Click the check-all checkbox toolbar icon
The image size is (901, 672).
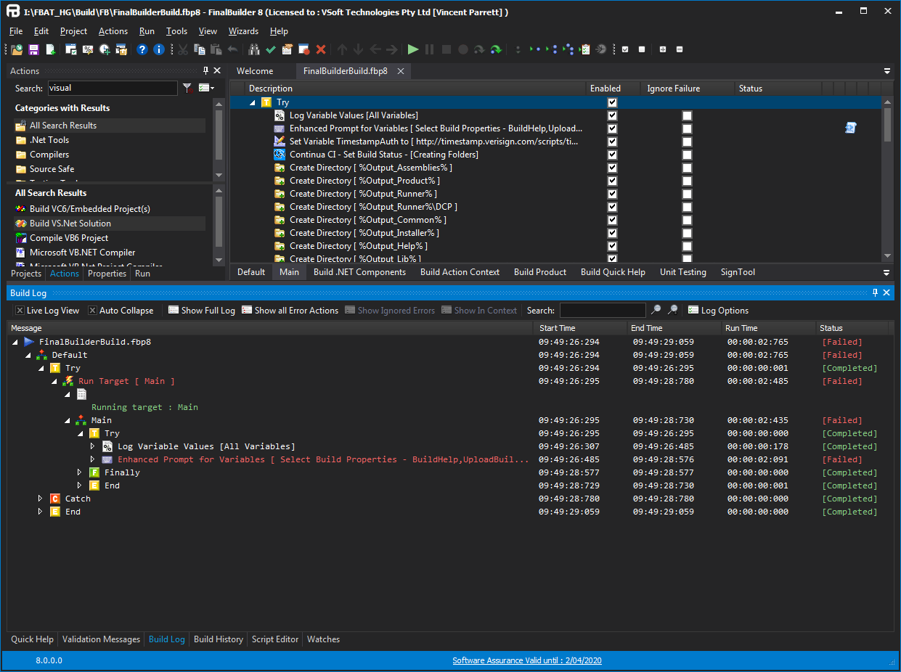624,49
